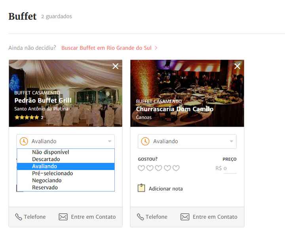The image size is (285, 238).
Task: Remove Pedrão Buffet Grill with X icon
Action: (x=116, y=66)
